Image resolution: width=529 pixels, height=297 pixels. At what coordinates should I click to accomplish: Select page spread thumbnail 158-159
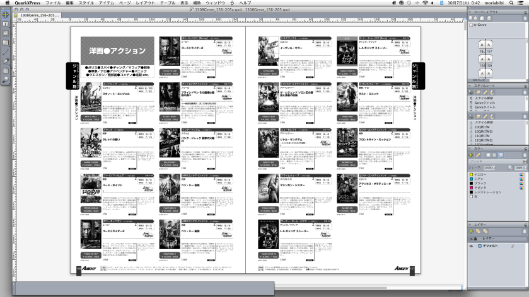(x=485, y=59)
